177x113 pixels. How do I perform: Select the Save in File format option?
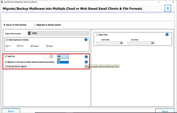tap(4, 25)
